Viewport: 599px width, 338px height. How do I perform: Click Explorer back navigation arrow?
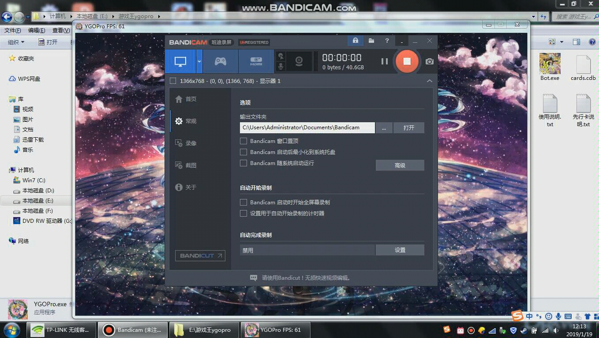(7, 17)
